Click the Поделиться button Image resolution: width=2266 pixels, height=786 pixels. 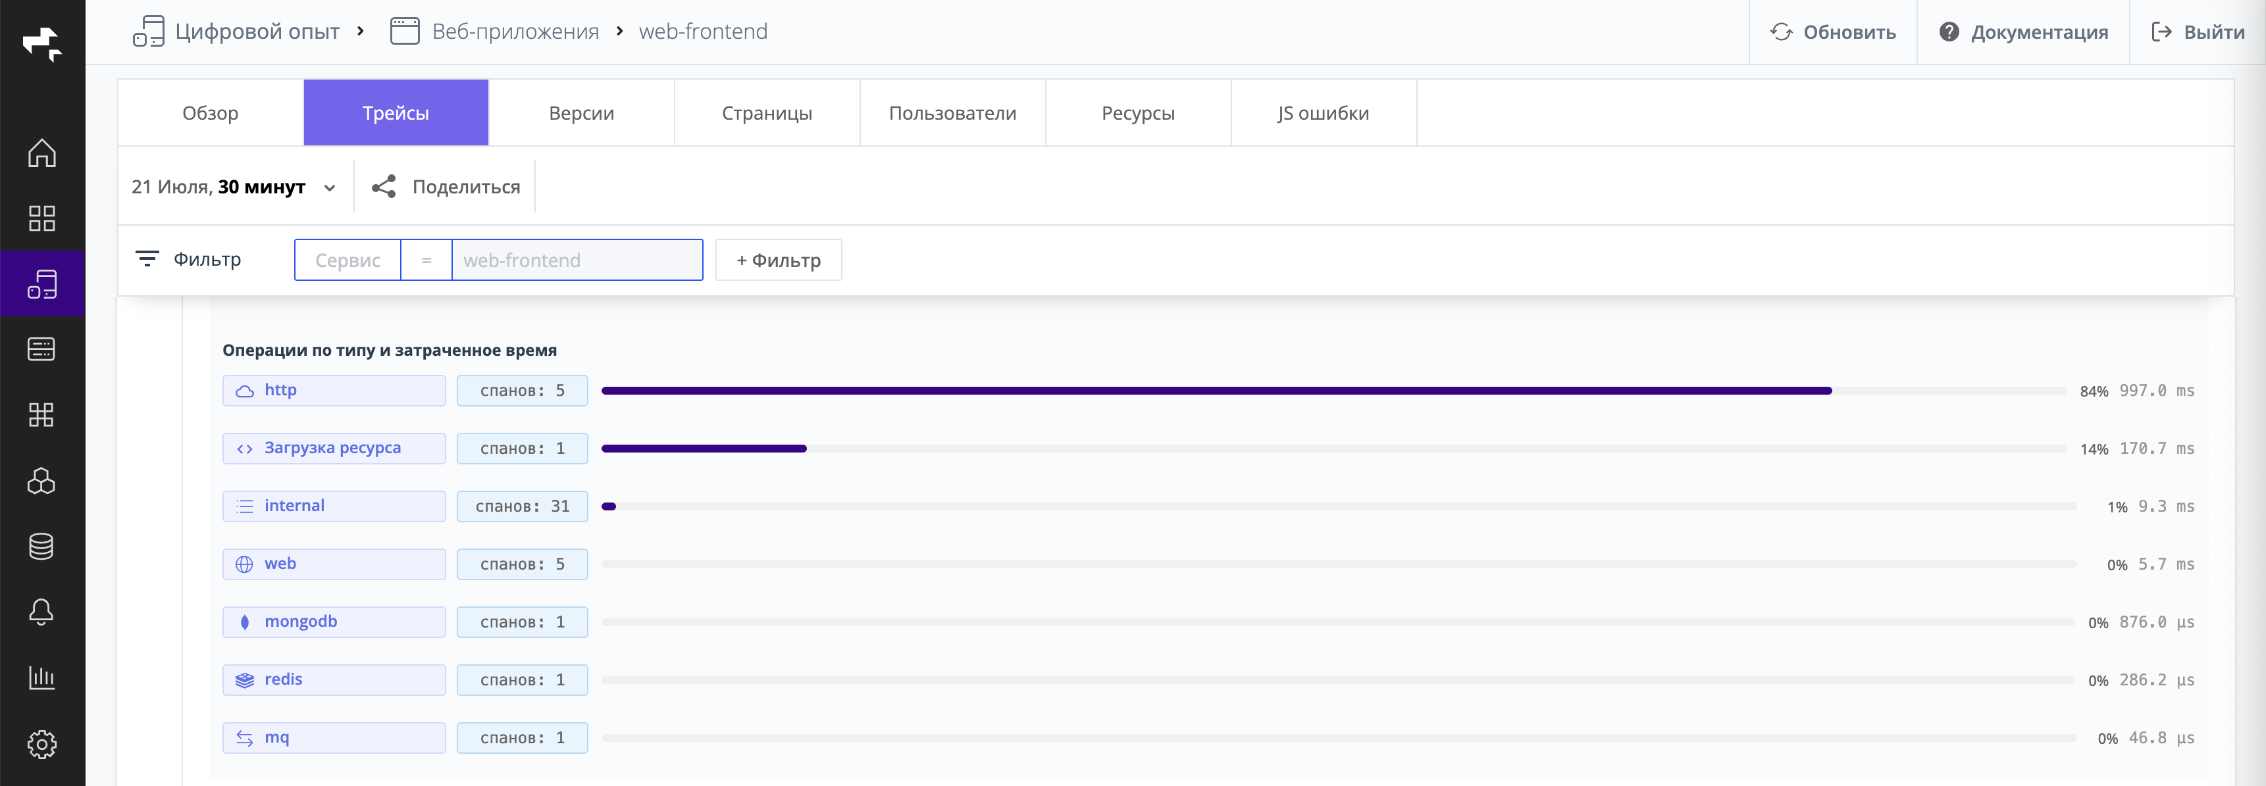tap(445, 186)
